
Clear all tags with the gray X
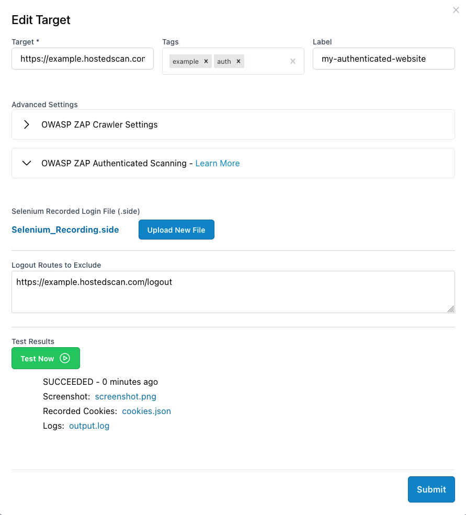pos(292,61)
